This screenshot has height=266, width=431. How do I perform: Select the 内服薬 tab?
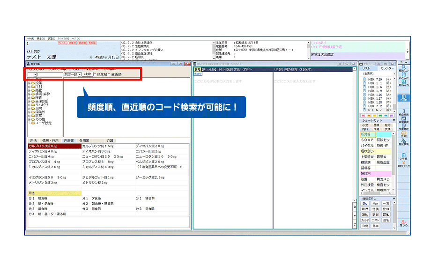coord(69,140)
